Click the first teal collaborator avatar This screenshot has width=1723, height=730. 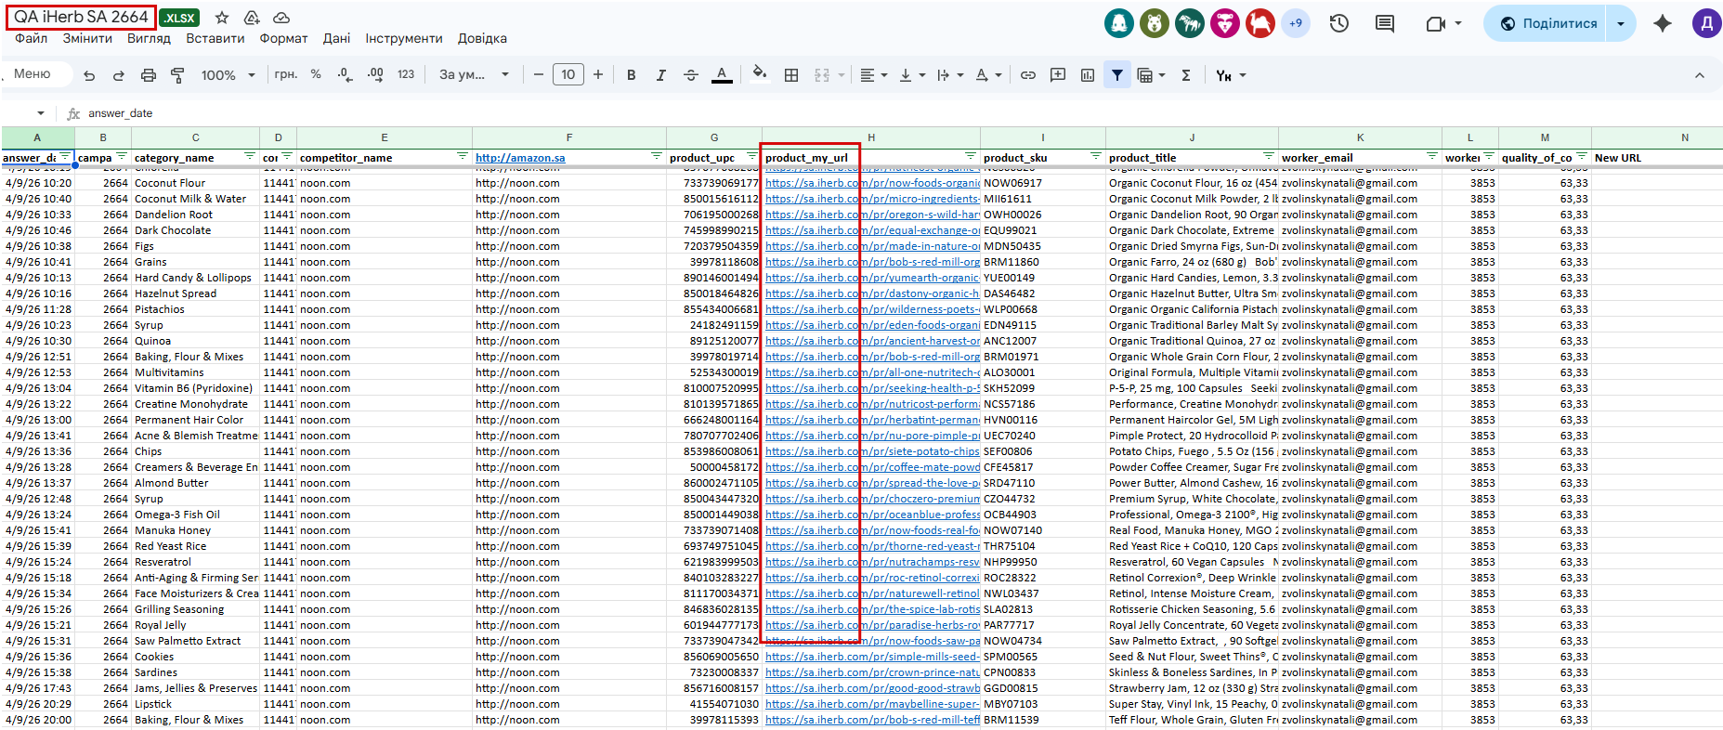pyautogui.click(x=1119, y=23)
